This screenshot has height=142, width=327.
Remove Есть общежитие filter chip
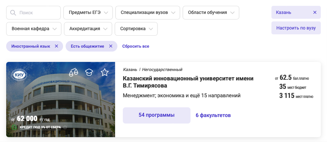pyautogui.click(x=111, y=46)
